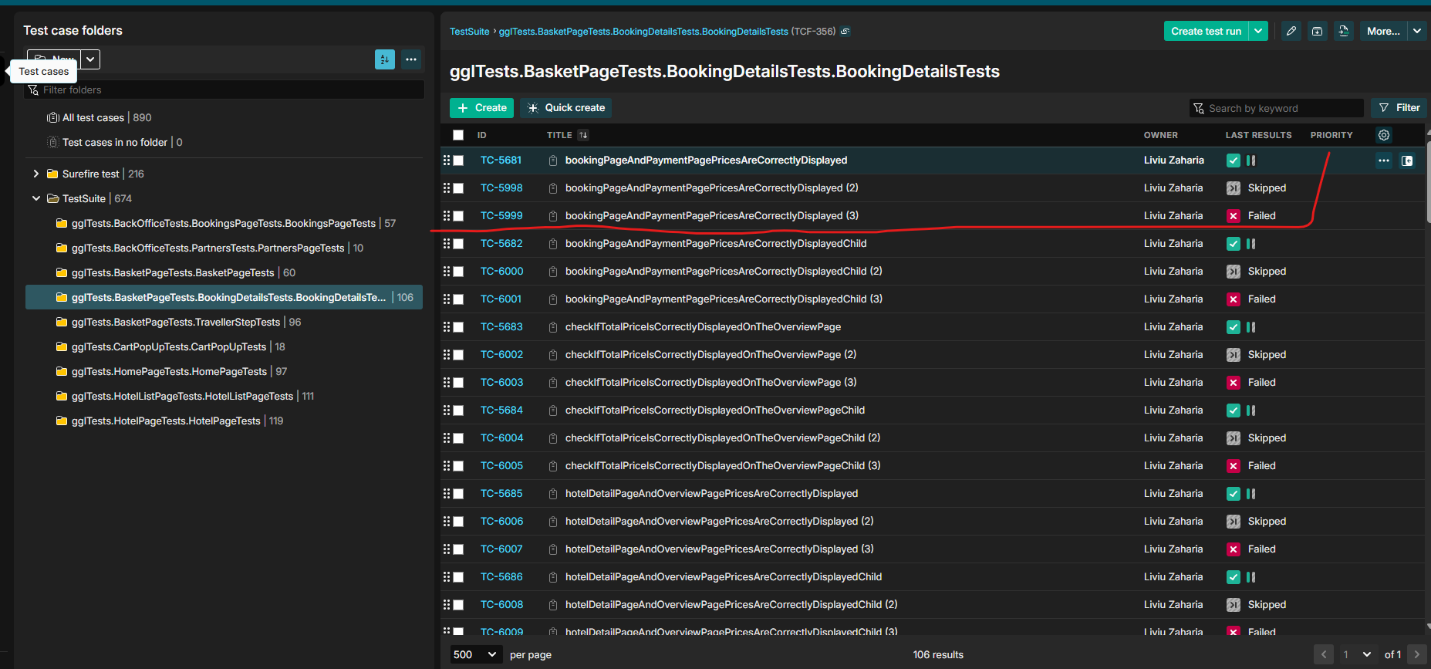Screen dimensions: 1431x669
Task: Click the failed status icon for TC-5999
Action: pos(1234,216)
